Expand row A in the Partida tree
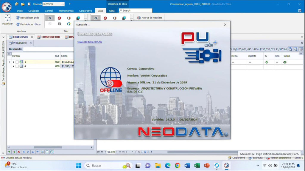Image resolution: width=305 pixels, height=171 pixels. click(13, 66)
